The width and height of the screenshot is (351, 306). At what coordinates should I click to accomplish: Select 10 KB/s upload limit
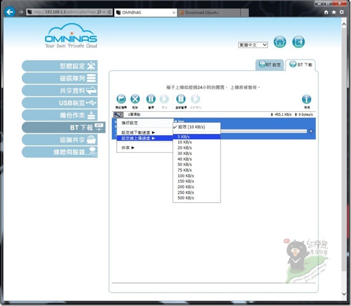[196, 142]
